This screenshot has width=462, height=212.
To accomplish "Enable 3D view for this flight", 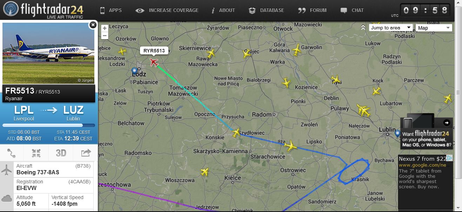I will coord(61,153).
